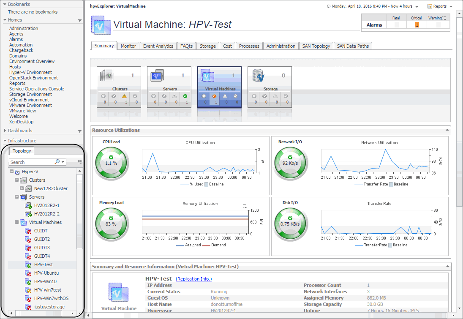Click the search magnifier icon in Topology

(57, 162)
